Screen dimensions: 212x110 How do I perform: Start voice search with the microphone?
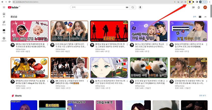pyautogui.click(x=140, y=7)
